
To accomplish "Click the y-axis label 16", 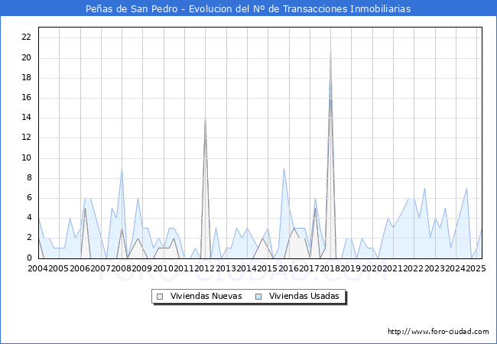I will 26,98.
